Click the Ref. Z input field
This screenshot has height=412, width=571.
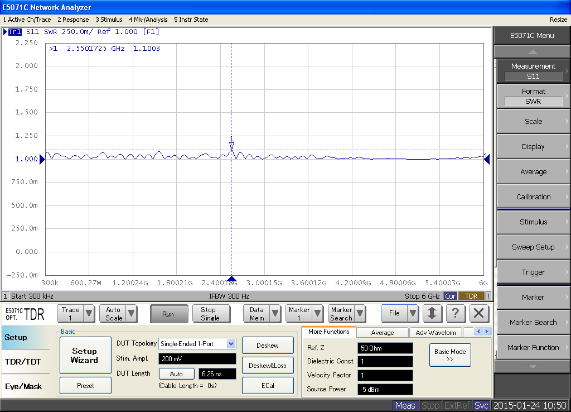[x=385, y=347]
